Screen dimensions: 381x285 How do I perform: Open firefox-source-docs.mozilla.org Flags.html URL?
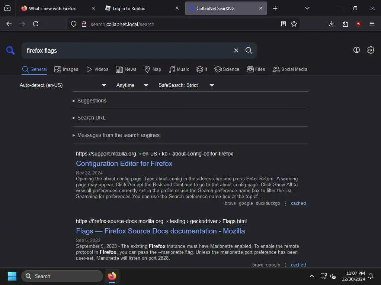(x=161, y=221)
